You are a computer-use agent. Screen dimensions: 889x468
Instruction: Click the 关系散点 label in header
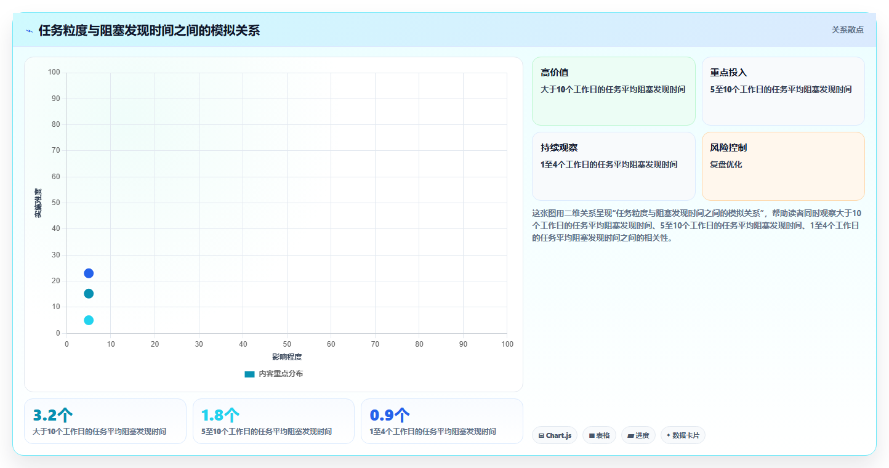(x=847, y=30)
